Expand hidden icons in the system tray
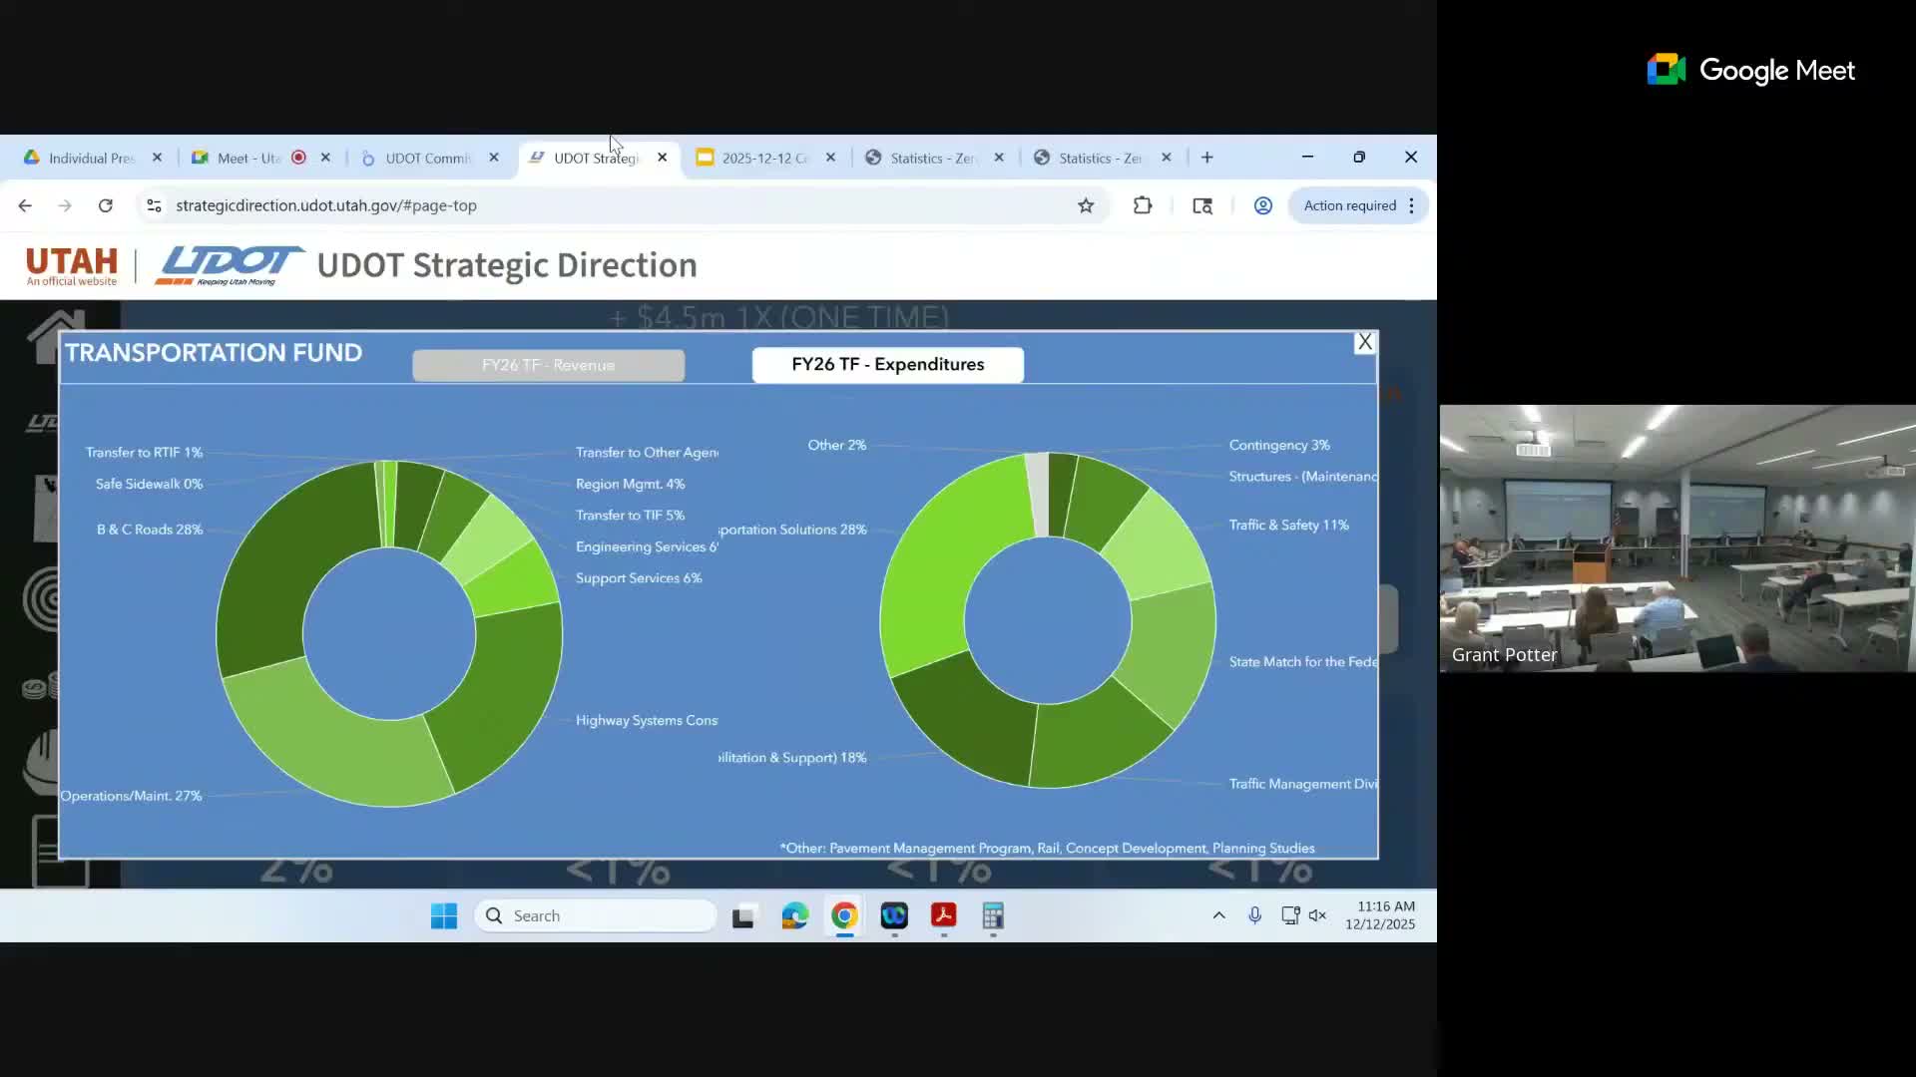Screen dimensions: 1916x1077 click(1218, 915)
